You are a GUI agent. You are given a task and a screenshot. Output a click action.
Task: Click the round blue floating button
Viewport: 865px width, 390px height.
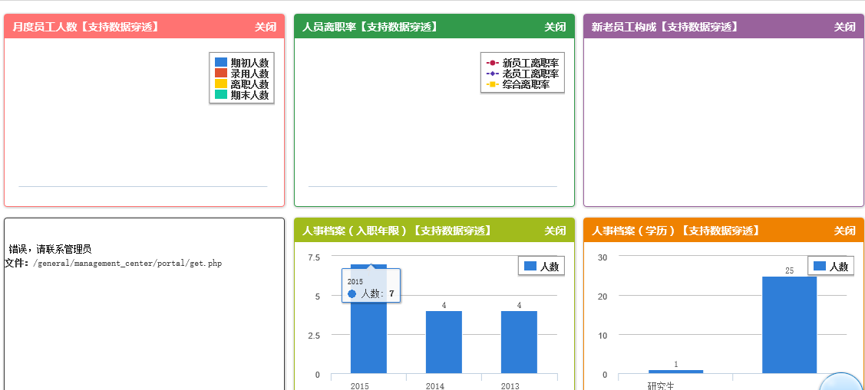click(x=840, y=383)
